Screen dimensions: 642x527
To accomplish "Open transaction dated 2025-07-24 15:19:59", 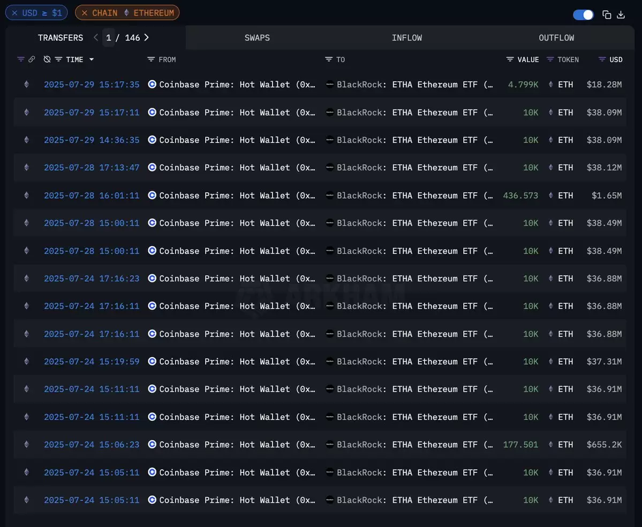I will click(x=92, y=362).
